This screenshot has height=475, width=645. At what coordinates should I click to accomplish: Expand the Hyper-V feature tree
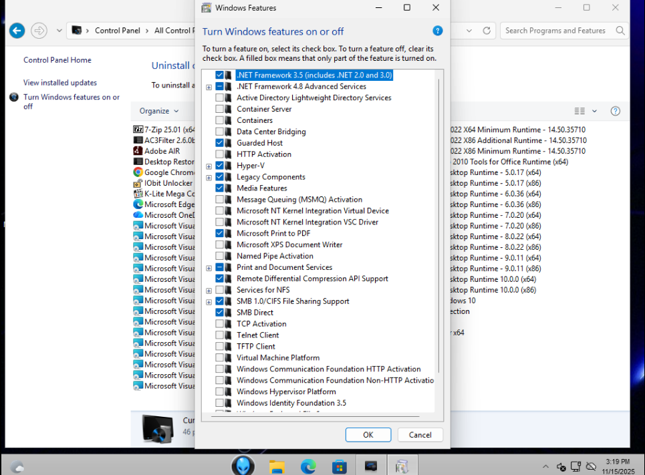(209, 166)
